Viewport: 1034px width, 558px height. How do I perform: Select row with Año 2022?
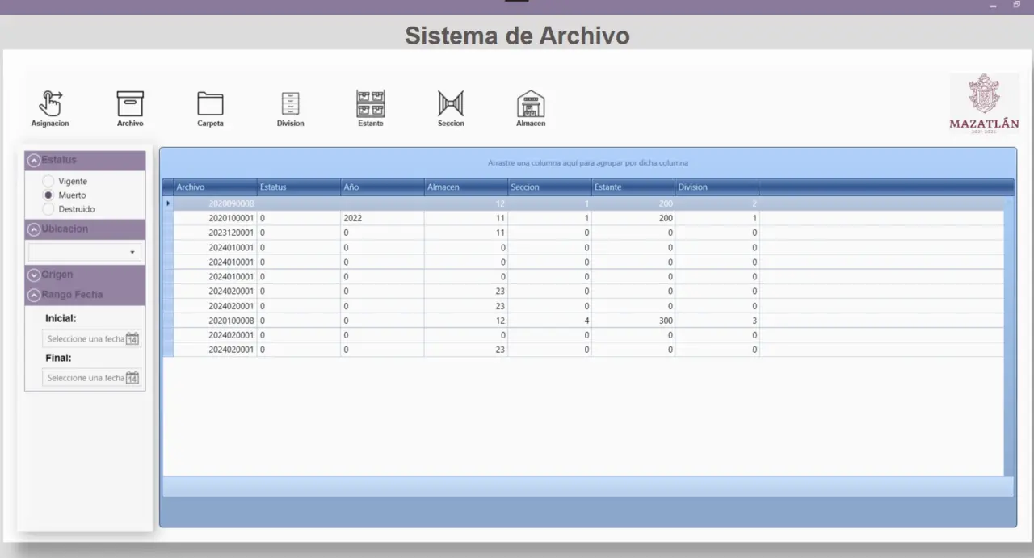pyautogui.click(x=381, y=218)
